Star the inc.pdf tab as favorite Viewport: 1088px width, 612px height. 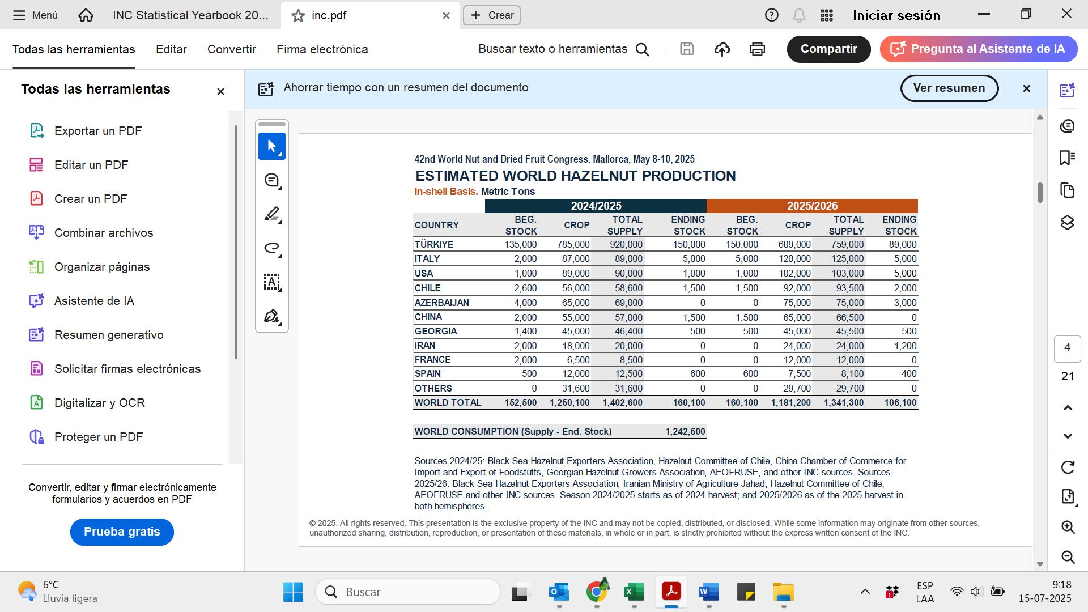tap(298, 16)
